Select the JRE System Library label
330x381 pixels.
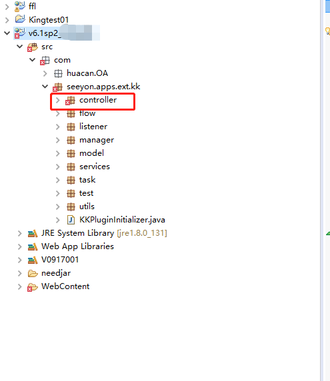coord(77,233)
